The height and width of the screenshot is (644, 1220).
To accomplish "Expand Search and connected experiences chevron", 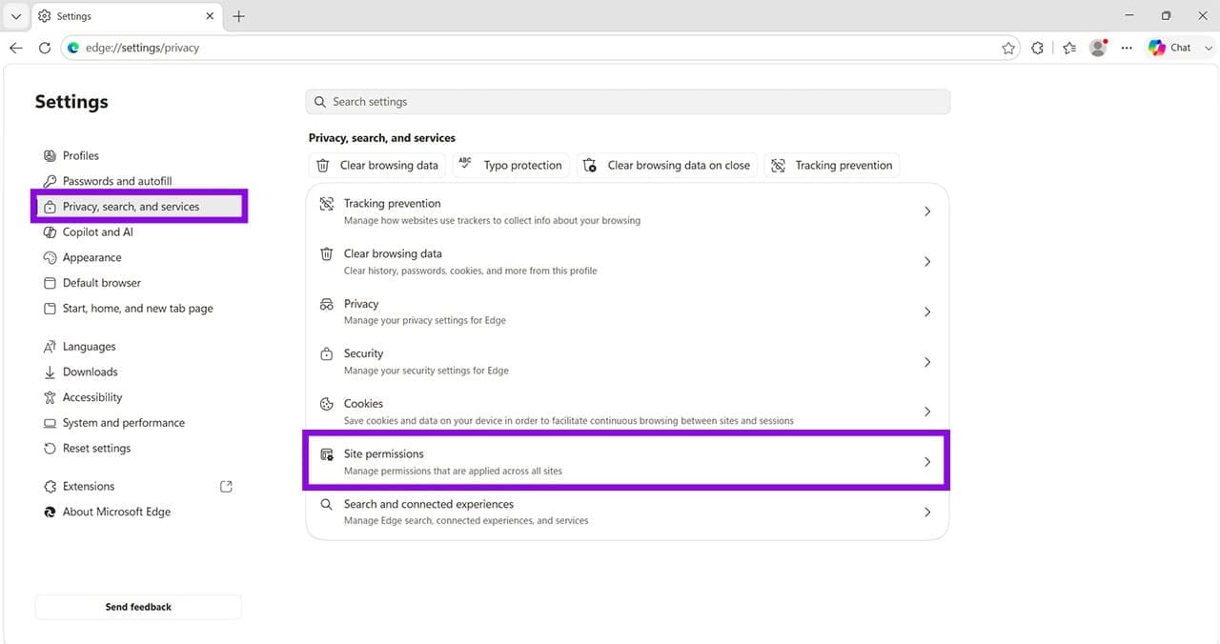I will [927, 513].
